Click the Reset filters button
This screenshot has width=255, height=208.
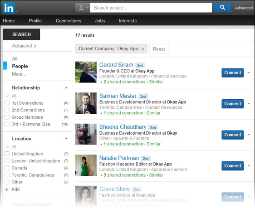coord(159,49)
